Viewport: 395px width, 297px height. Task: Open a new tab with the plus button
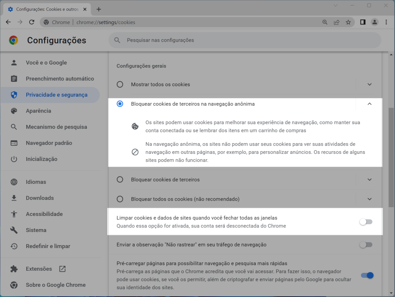[99, 9]
